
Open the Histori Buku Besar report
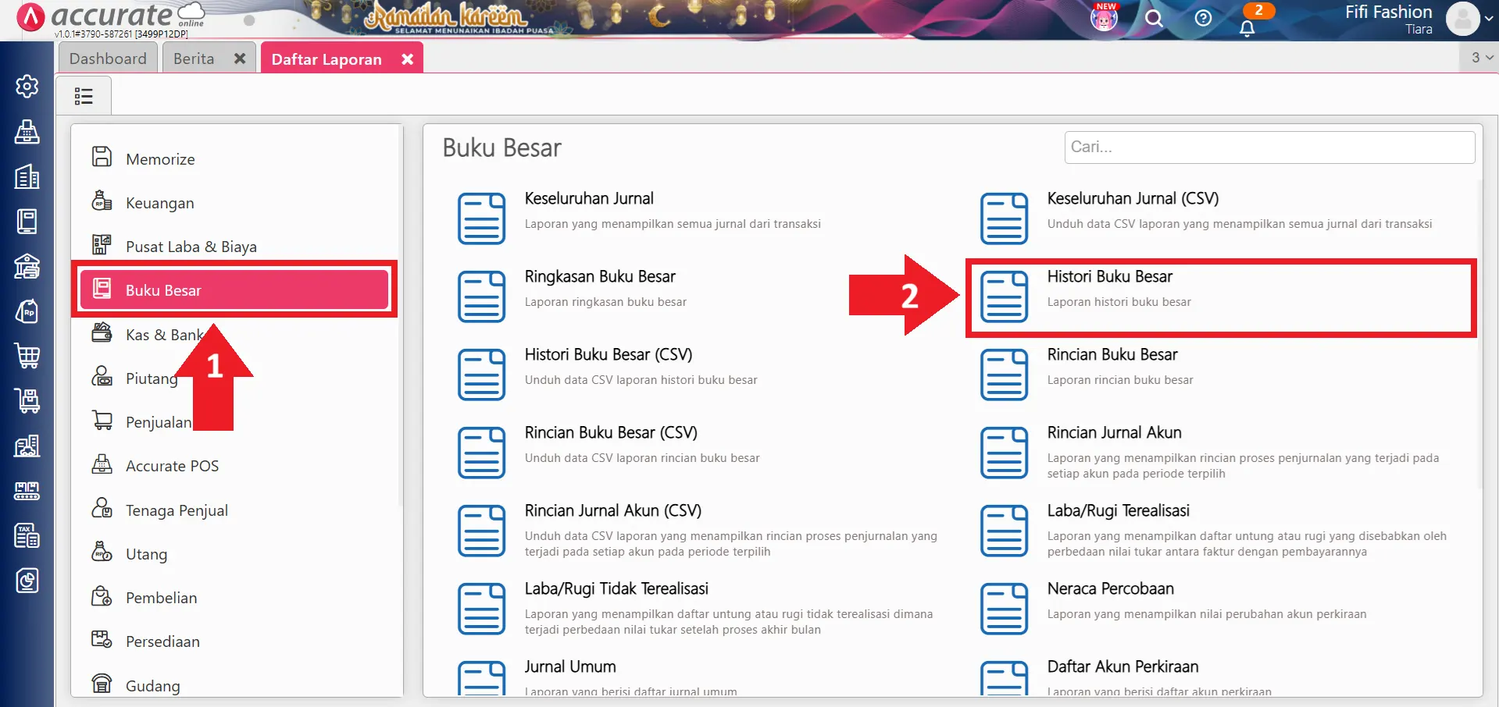coord(1109,289)
